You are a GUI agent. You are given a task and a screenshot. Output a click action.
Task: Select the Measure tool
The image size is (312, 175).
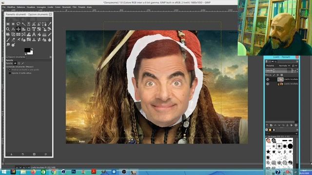pyautogui.click(x=13, y=29)
